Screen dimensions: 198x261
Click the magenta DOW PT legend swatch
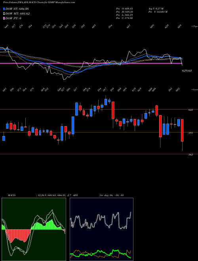tap(4, 18)
